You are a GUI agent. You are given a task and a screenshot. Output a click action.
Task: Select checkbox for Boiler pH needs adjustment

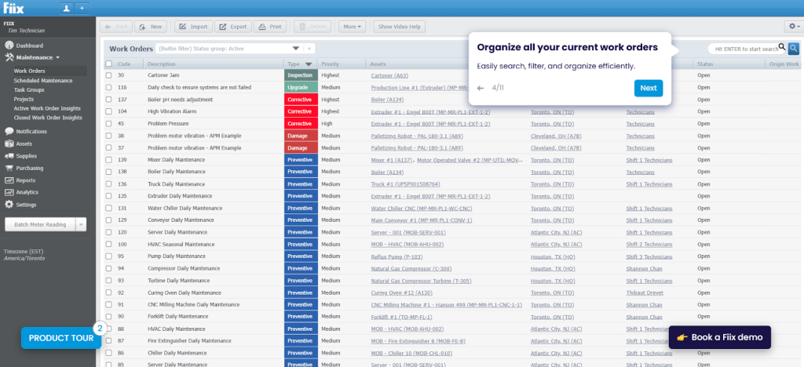(109, 100)
